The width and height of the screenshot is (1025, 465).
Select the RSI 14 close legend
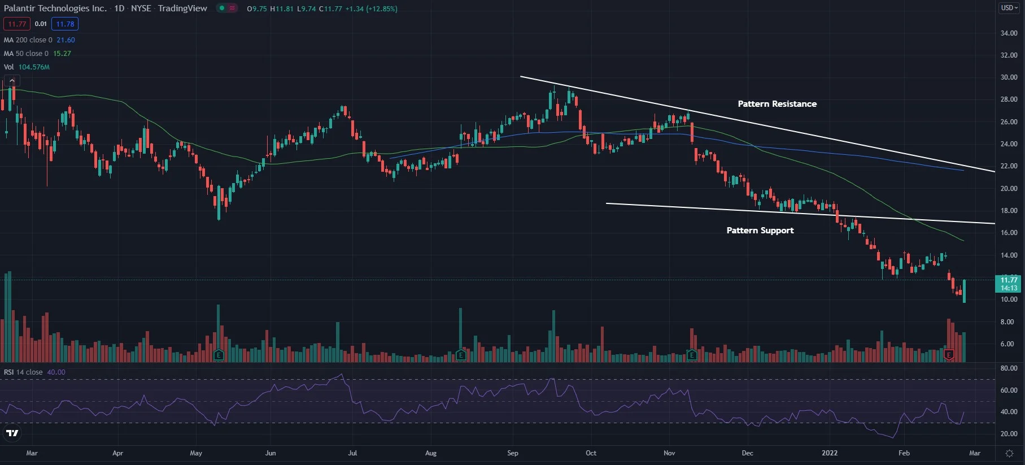click(x=34, y=372)
